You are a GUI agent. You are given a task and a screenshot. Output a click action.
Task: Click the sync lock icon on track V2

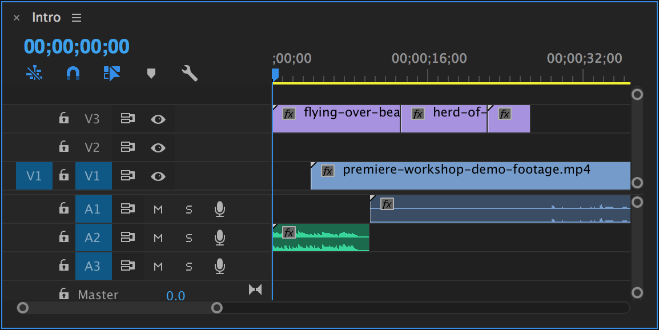128,147
